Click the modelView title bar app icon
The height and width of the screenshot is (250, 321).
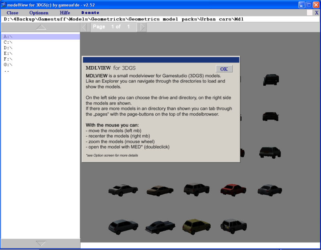4,5
